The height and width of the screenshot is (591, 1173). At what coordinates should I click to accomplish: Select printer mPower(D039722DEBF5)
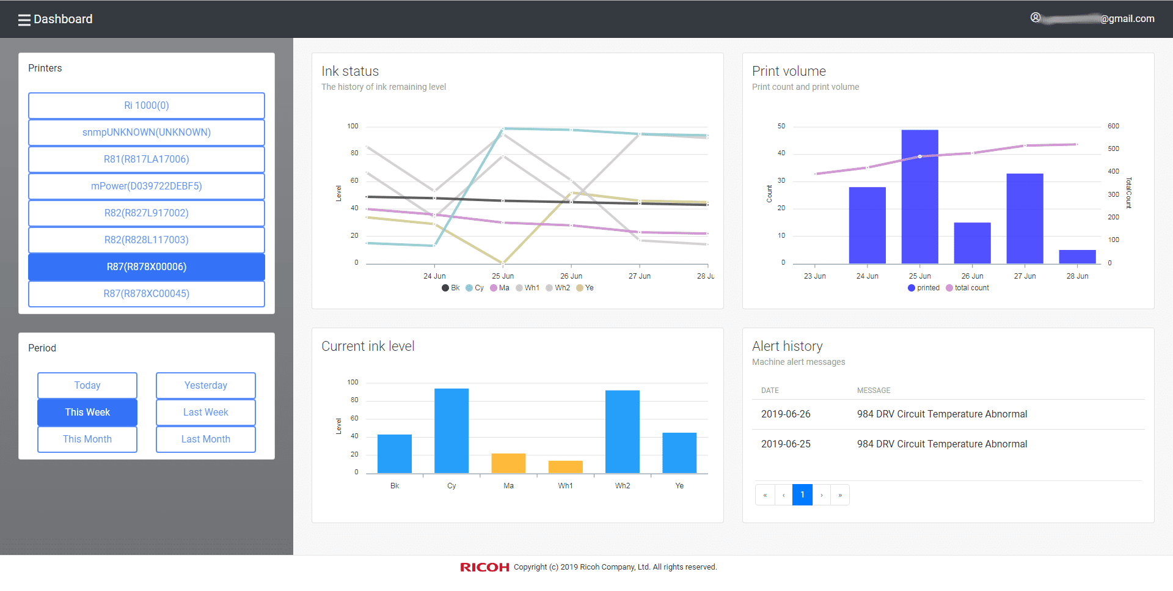pyautogui.click(x=147, y=186)
